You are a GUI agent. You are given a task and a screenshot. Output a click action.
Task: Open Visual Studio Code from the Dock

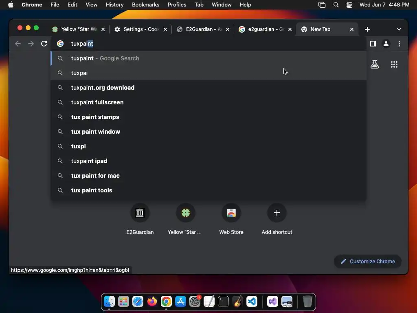pyautogui.click(x=252, y=302)
